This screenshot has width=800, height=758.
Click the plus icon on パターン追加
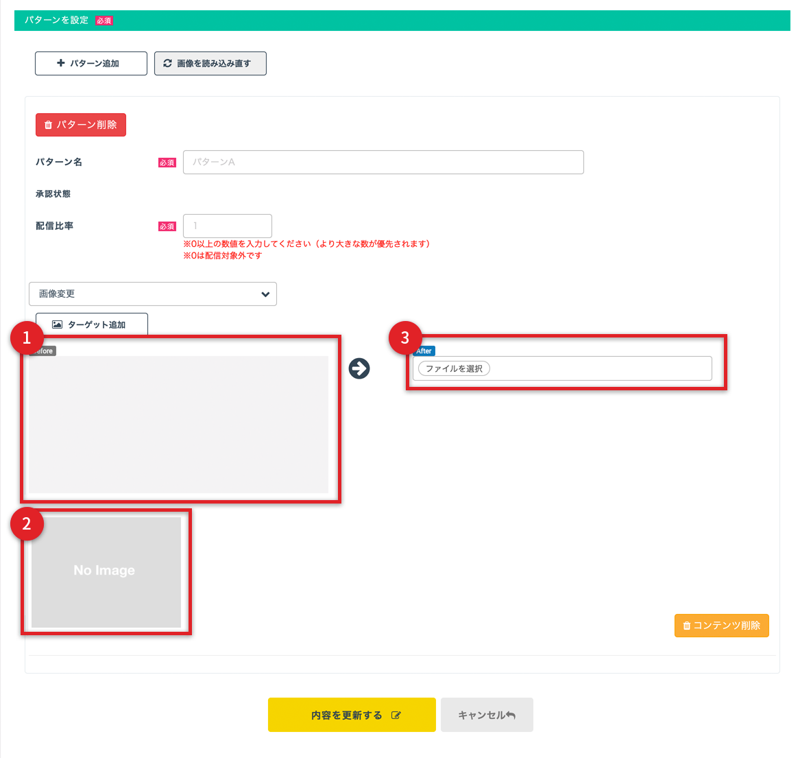coord(61,63)
